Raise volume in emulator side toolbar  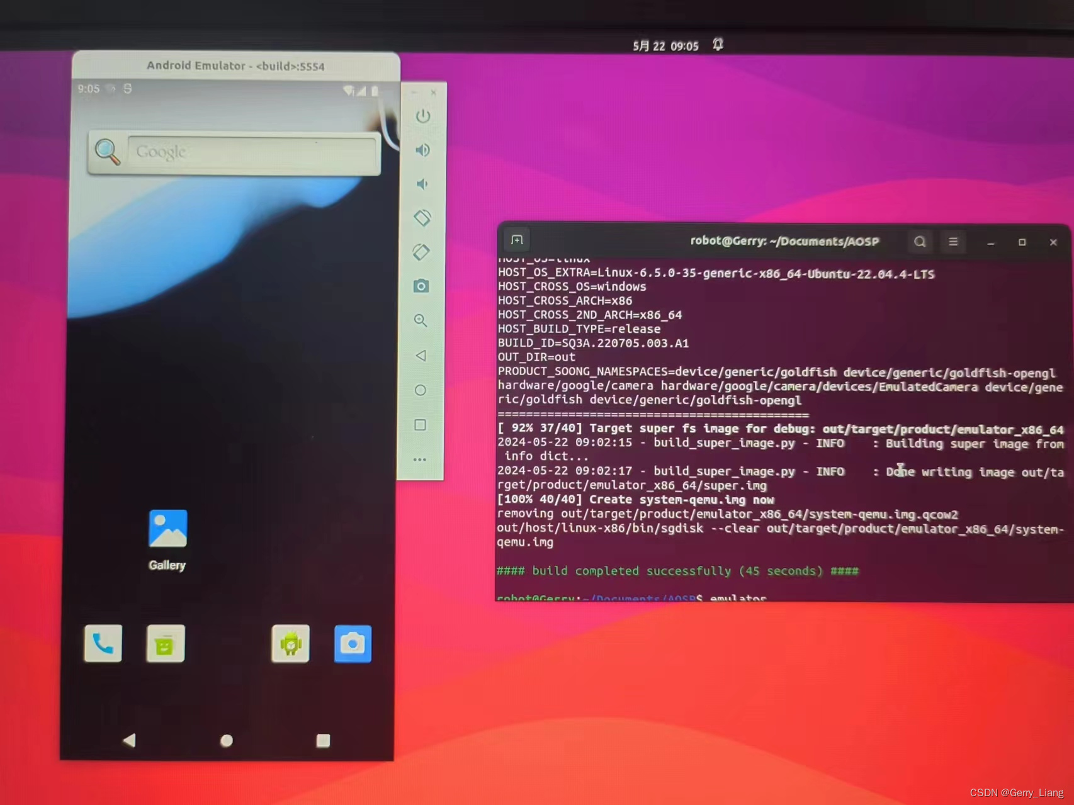coord(422,150)
